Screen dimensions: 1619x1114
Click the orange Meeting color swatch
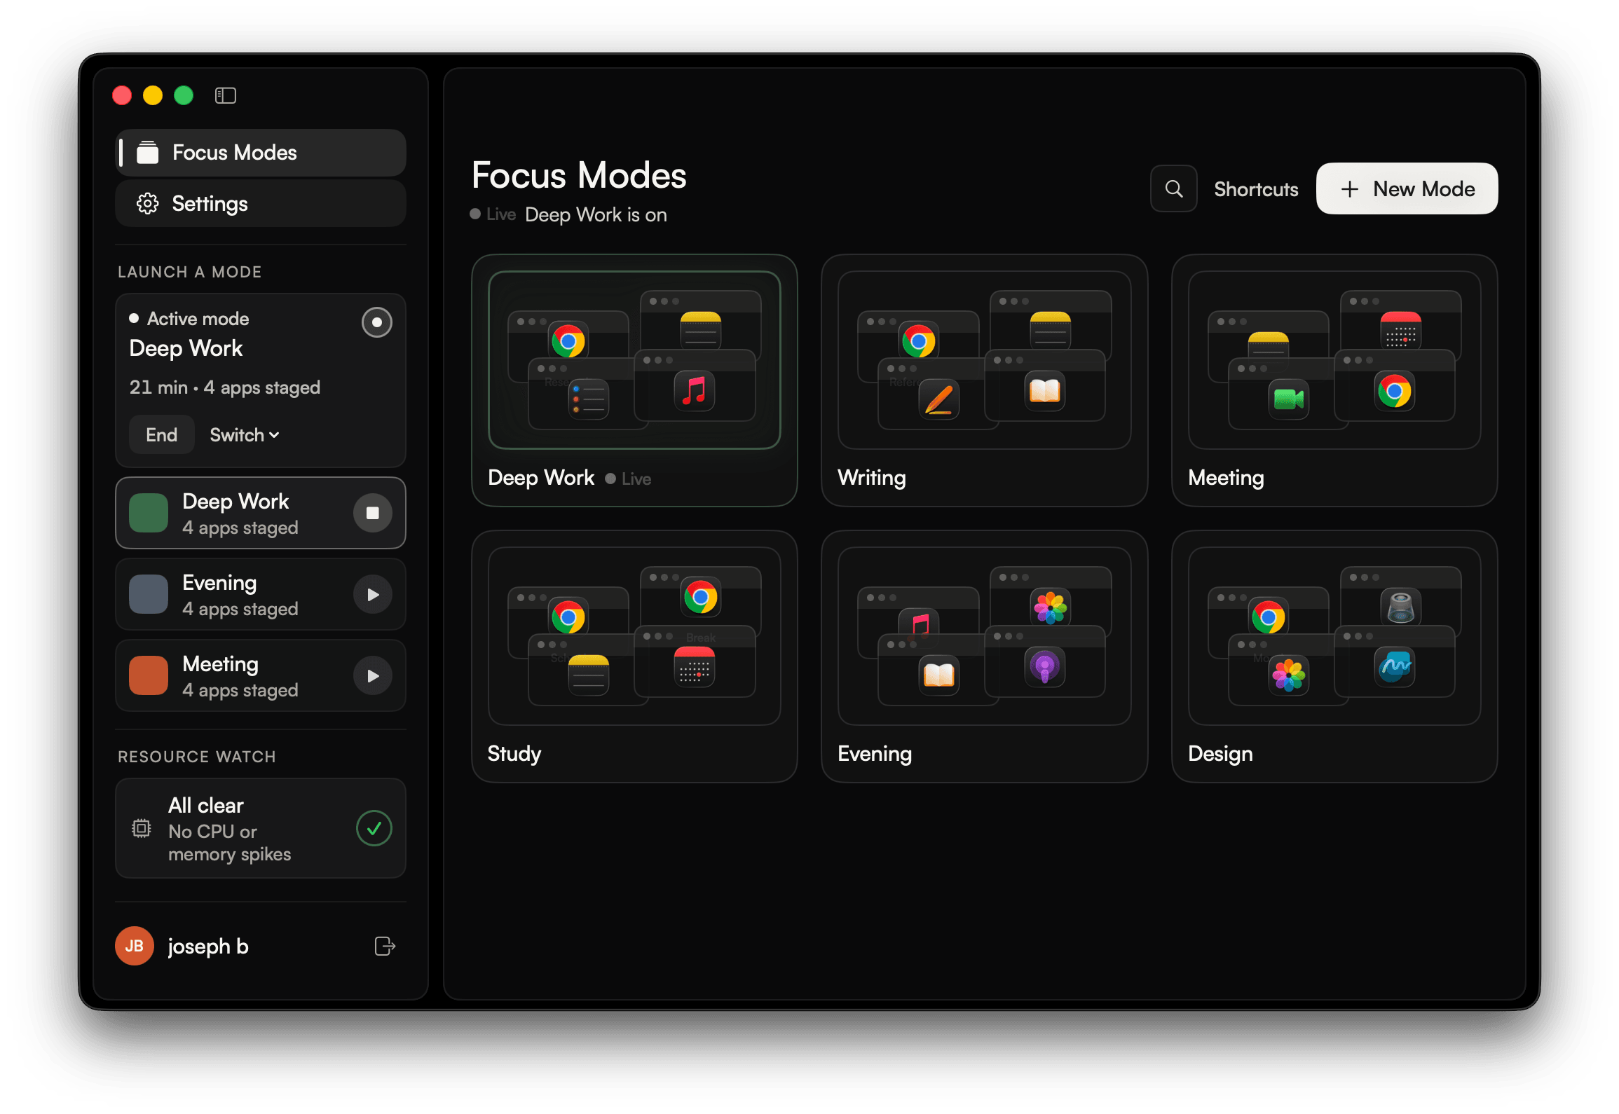click(x=149, y=675)
